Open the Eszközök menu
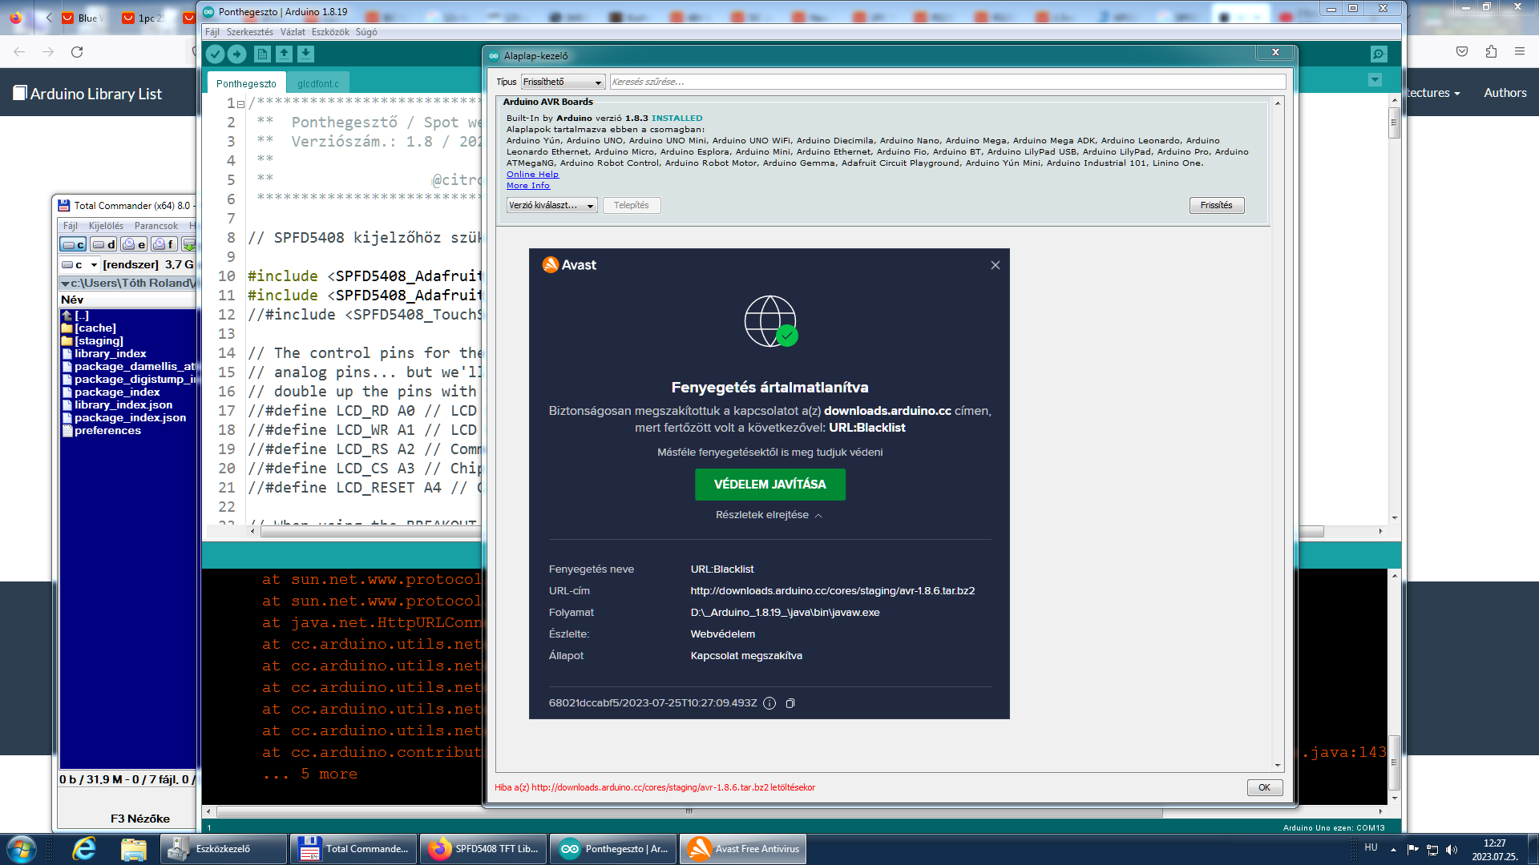Viewport: 1539px width, 865px height. pyautogui.click(x=330, y=32)
